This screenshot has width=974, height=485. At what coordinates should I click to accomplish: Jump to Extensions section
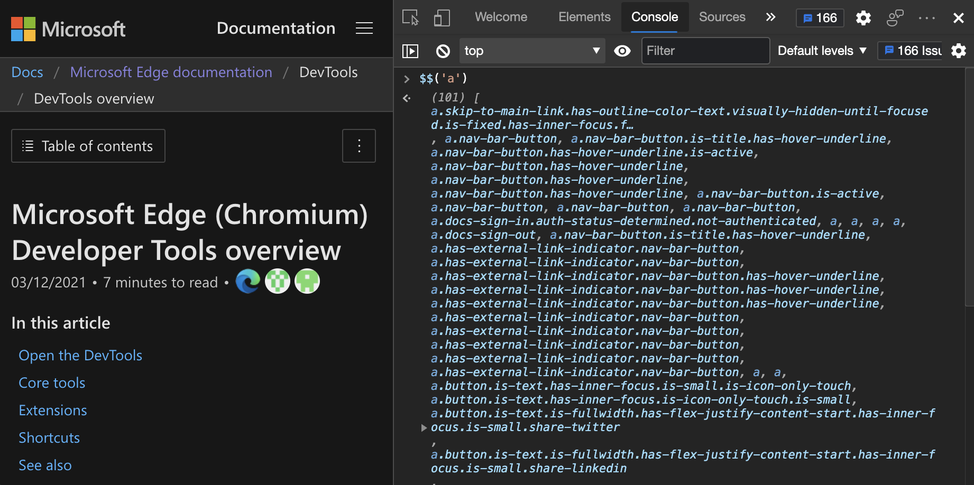[53, 410]
